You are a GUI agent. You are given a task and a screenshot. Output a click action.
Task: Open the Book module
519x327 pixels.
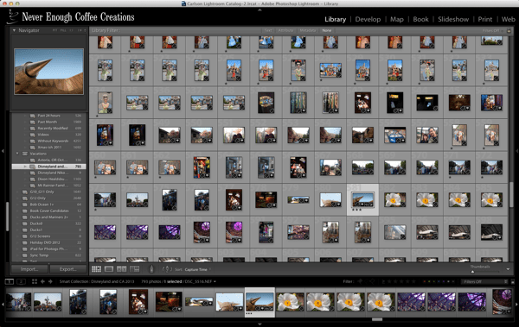[x=420, y=20]
